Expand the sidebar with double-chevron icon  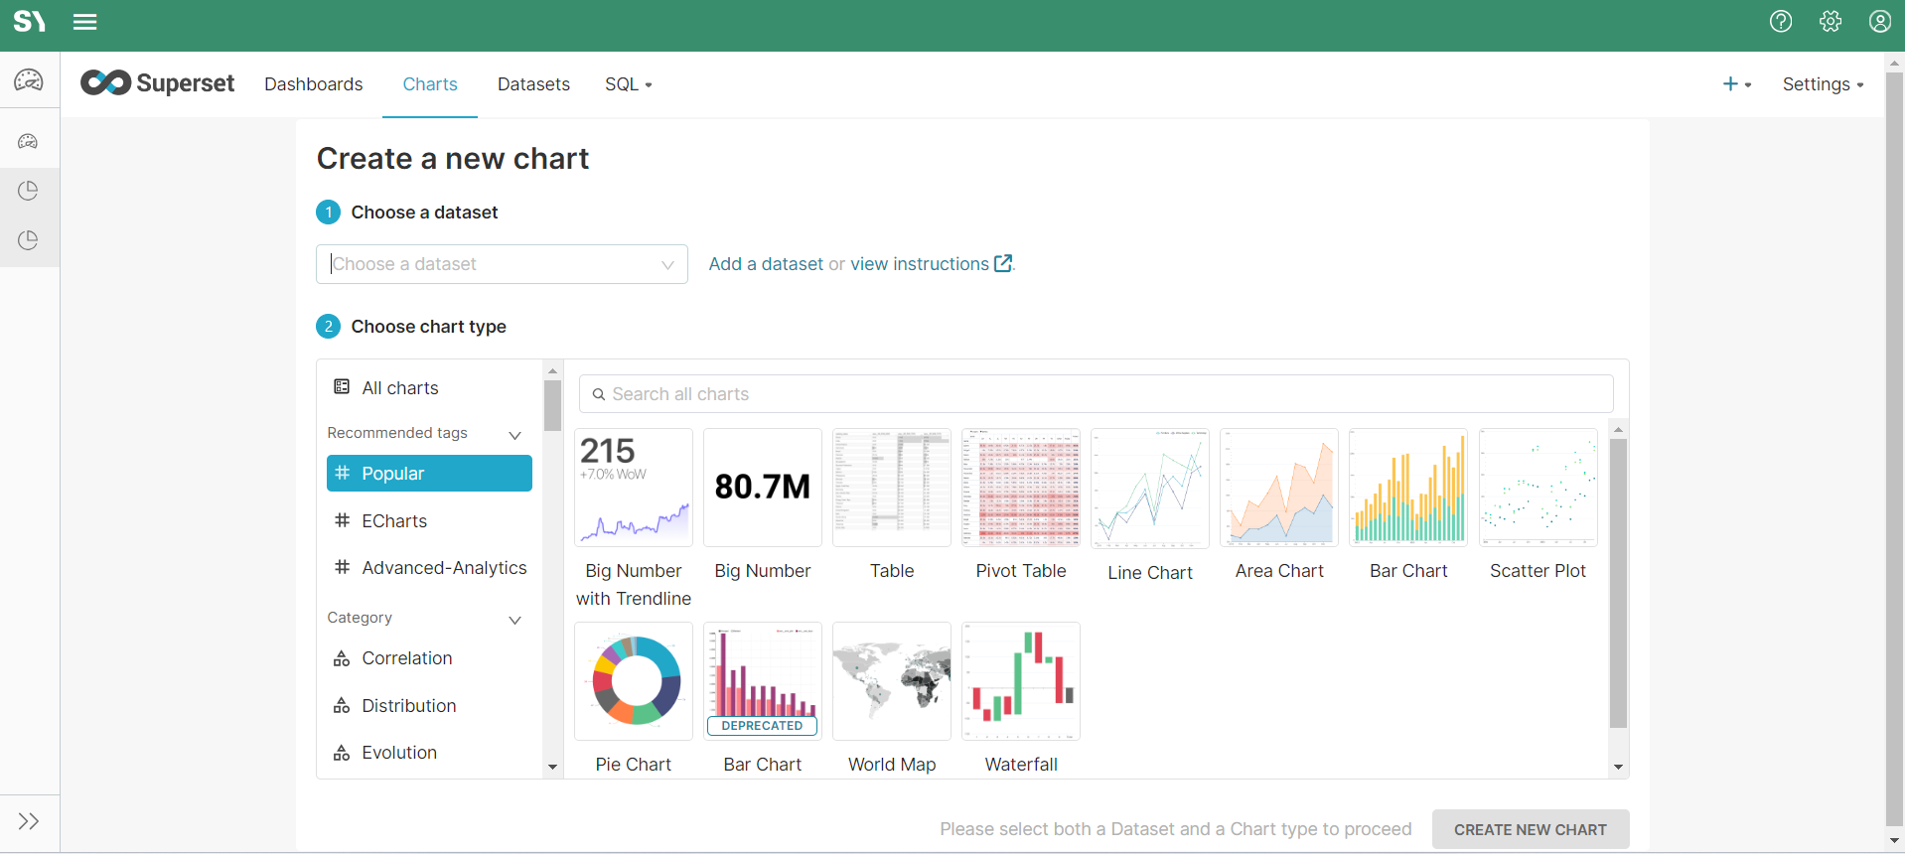29,821
